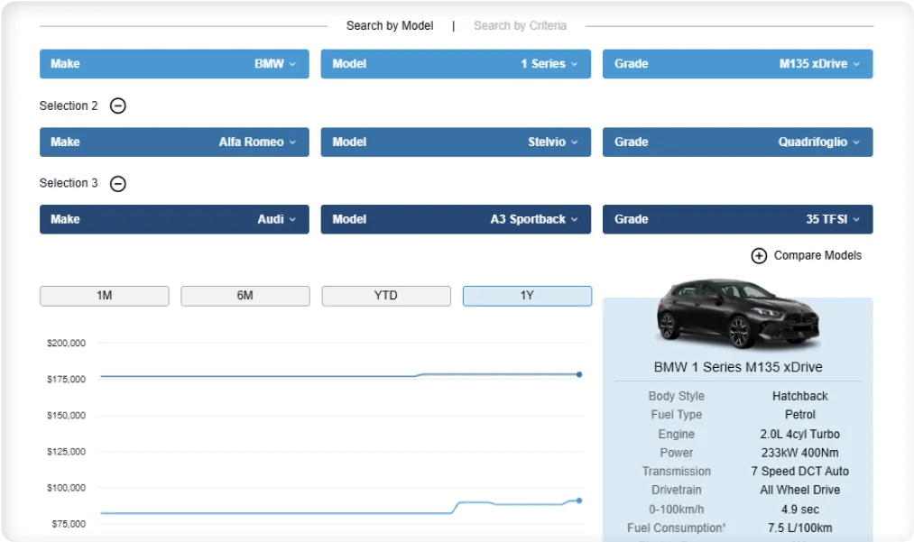The height and width of the screenshot is (542, 914).
Task: Open the 35 TFSI Grade dropdown
Action: 737,219
